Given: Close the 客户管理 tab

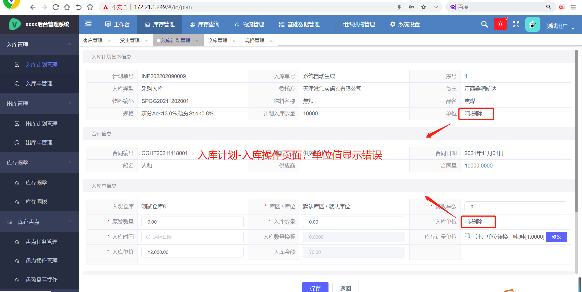Looking at the screenshot, I should click(x=109, y=41).
